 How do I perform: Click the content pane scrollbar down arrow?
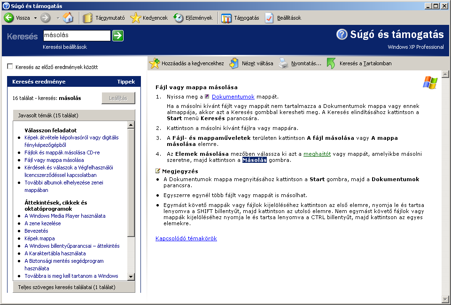click(x=445, y=299)
